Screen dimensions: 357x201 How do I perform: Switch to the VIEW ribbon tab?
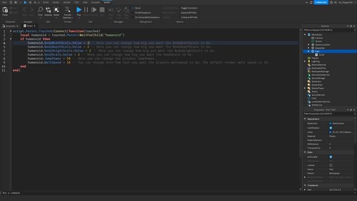85,2
